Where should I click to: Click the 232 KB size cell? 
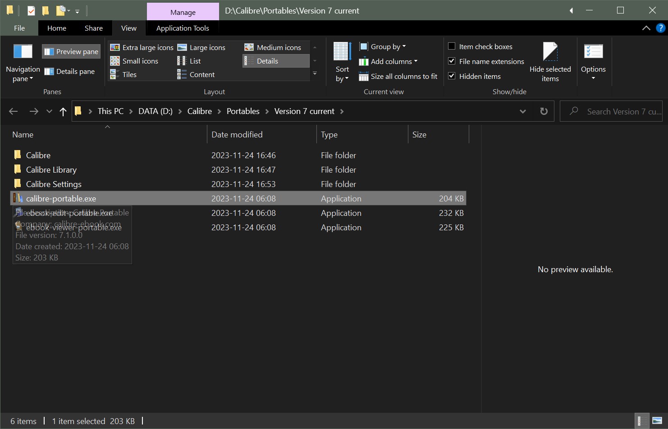coord(451,213)
